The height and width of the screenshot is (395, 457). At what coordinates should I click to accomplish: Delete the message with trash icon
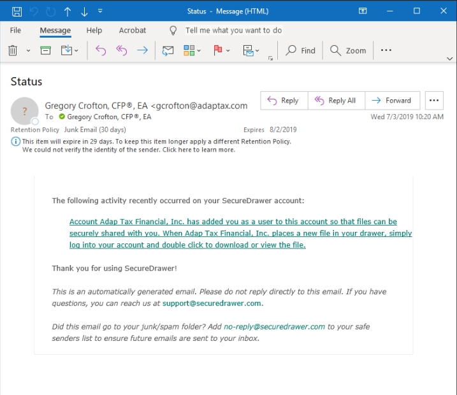(x=13, y=50)
